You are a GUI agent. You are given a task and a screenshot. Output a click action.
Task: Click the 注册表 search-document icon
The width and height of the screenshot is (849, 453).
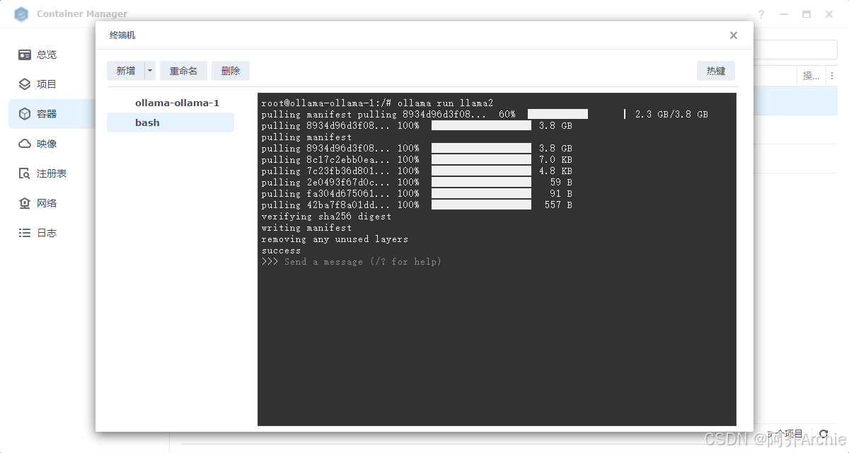tap(25, 173)
